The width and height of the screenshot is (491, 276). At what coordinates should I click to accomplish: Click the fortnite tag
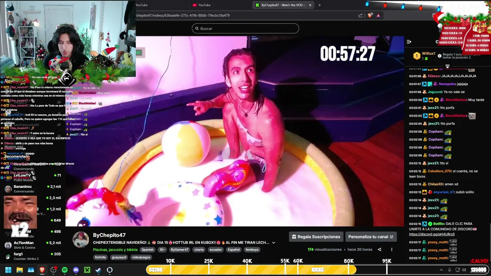[x=101, y=257]
